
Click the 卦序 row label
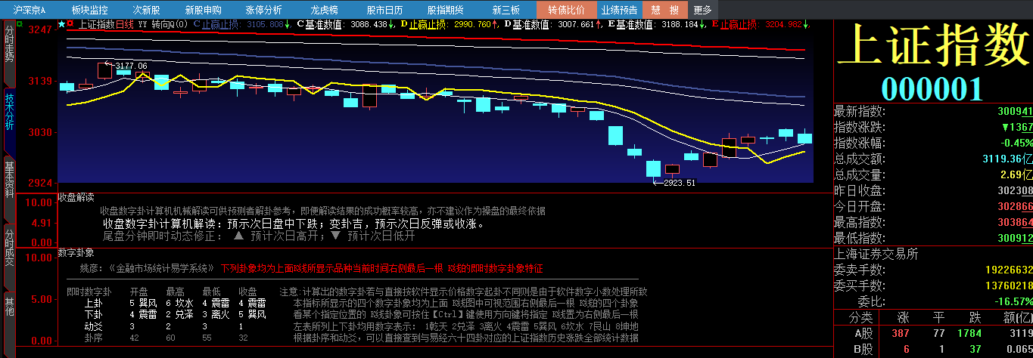pos(94,338)
